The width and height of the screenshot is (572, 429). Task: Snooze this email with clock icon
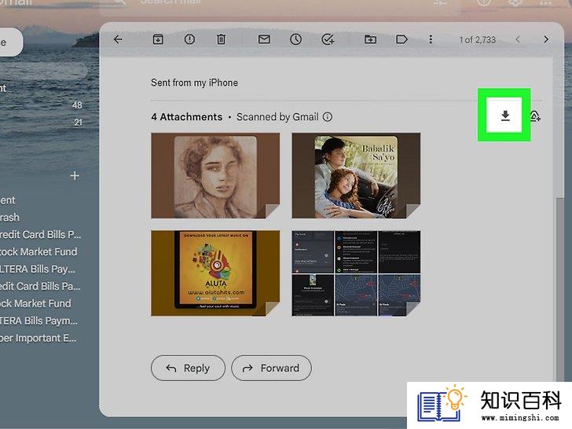[296, 39]
